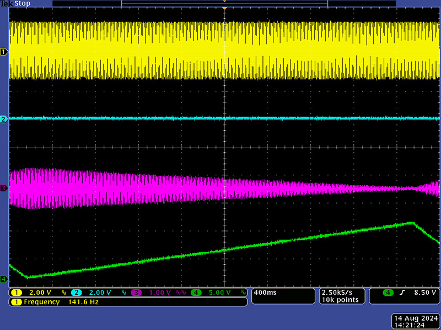Click channel 3 scale value 1.00 V

coord(160,293)
